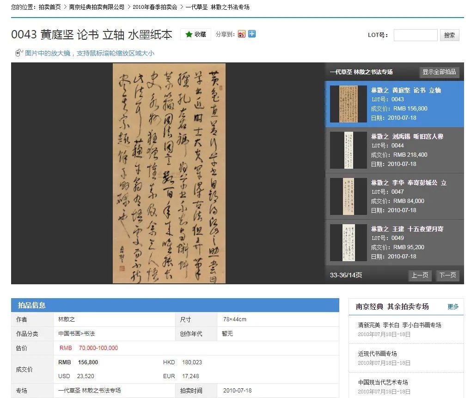
Task: Open 清新完美 李长白 李小白书画专场
Action: [399, 325]
